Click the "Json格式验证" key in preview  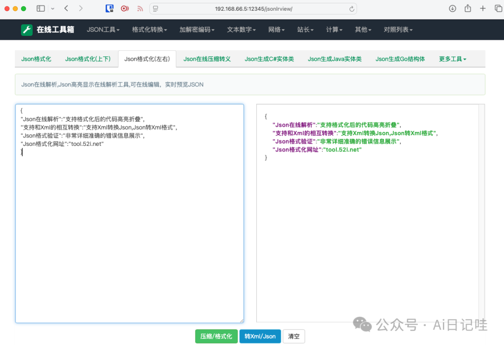[x=294, y=141]
